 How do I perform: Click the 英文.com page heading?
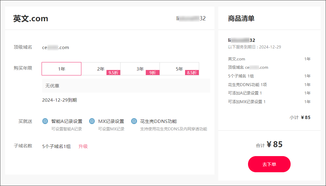coord(31,19)
